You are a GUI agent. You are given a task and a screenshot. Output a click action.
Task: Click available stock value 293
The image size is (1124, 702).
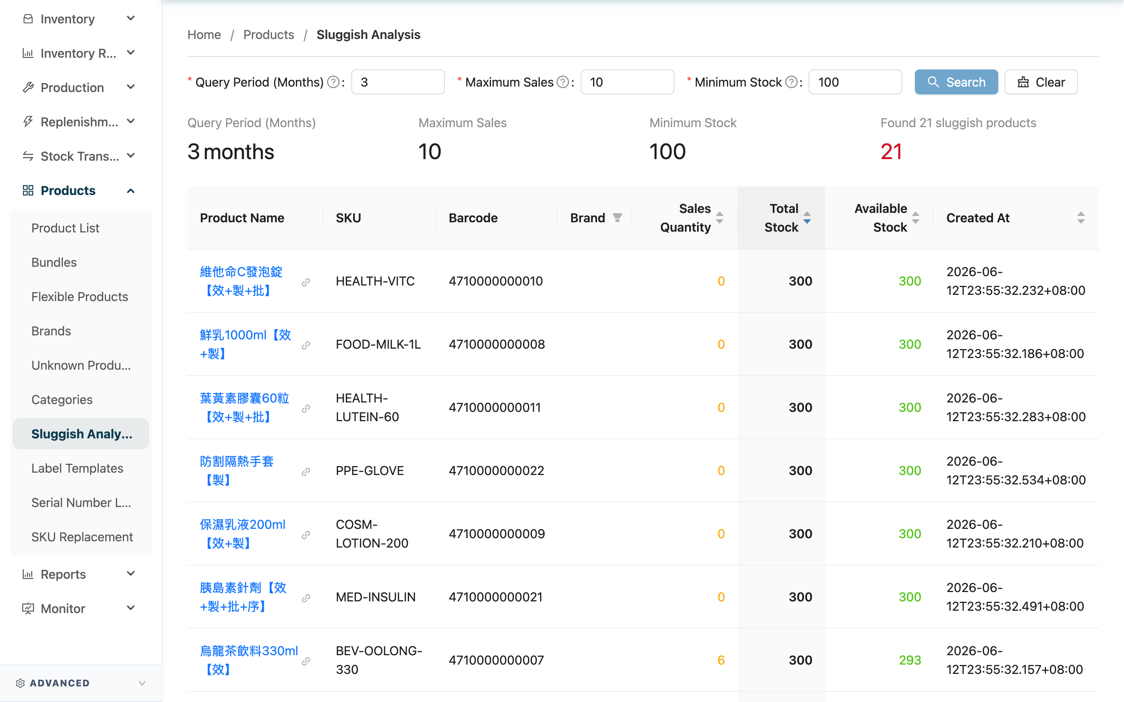click(909, 660)
